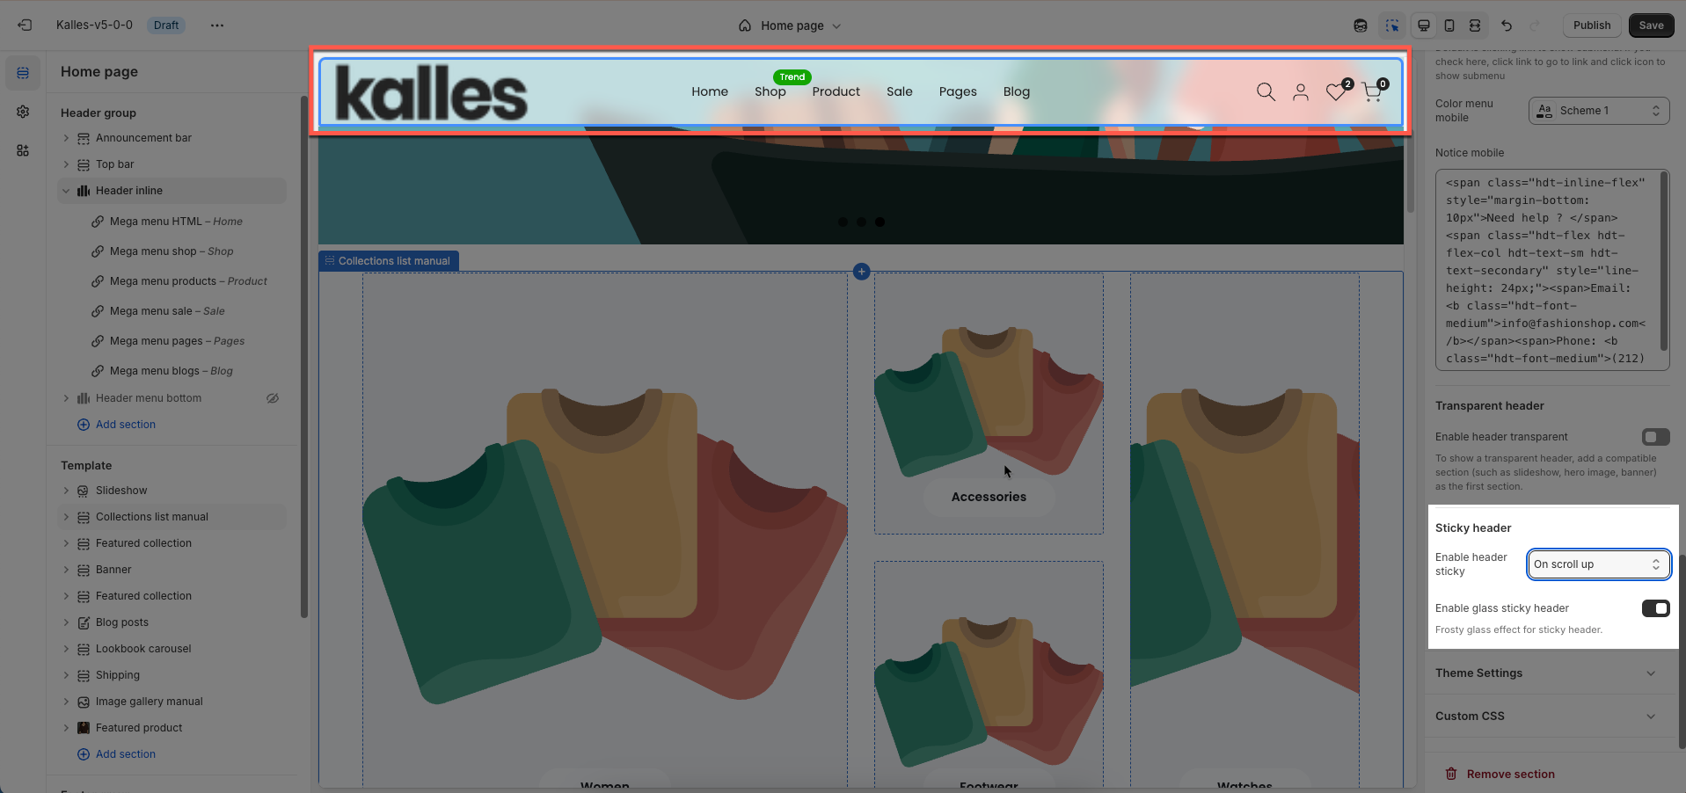Click link icon of Mega menu HTML block
Viewport: 1686px width, 793px height.
98,222
